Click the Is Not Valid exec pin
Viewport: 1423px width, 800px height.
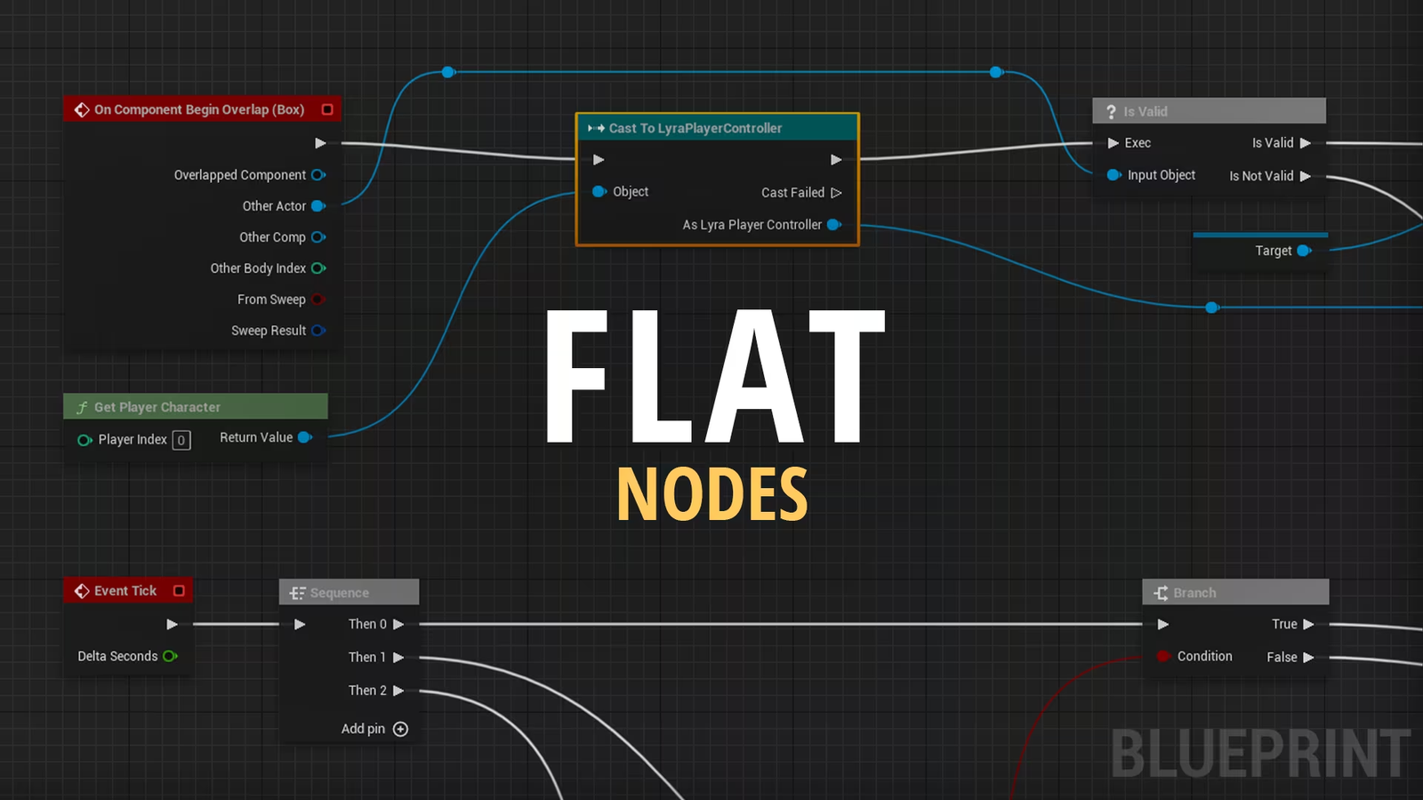pyautogui.click(x=1306, y=175)
